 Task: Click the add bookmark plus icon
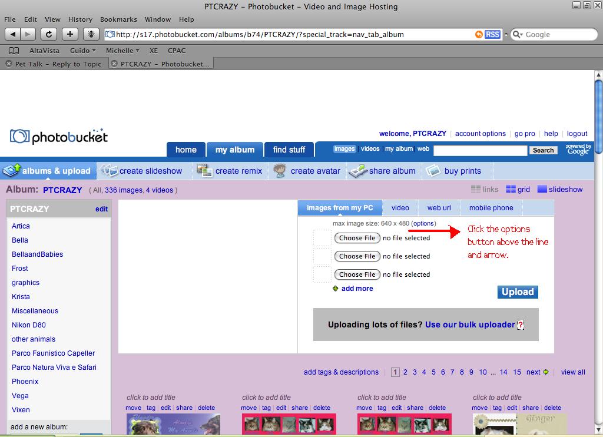pos(70,34)
